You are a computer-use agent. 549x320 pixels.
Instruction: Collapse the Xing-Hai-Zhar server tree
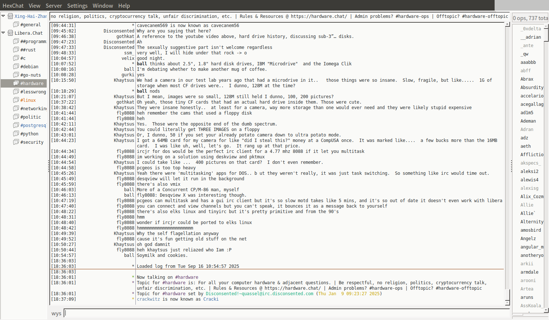(3, 16)
